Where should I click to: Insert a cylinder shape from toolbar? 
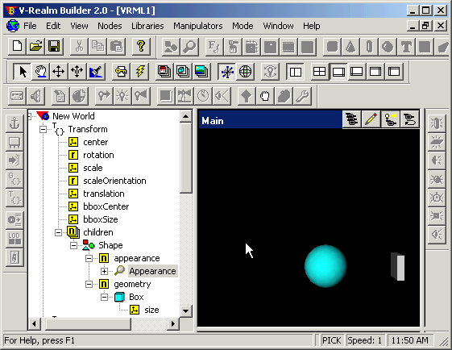point(369,46)
